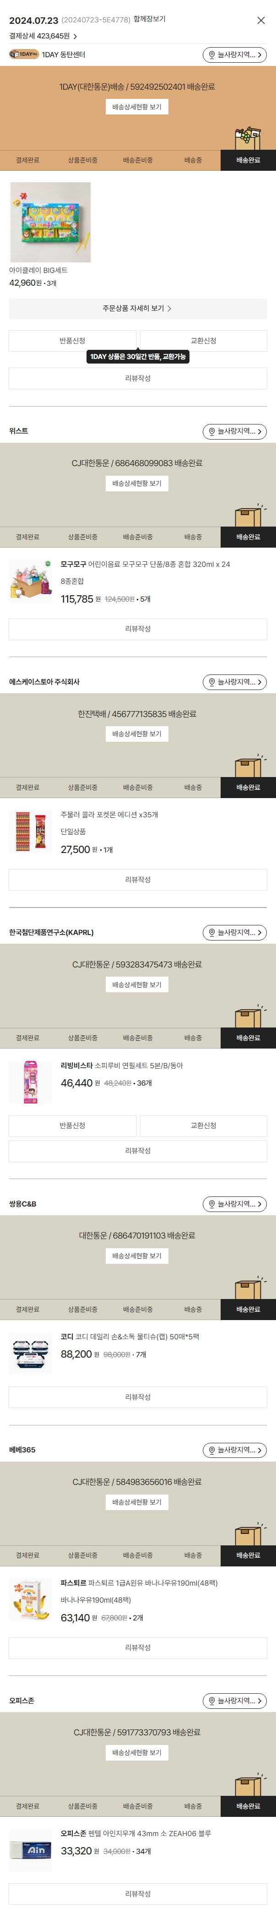
Task: Close the order detail page
Action: point(260,20)
